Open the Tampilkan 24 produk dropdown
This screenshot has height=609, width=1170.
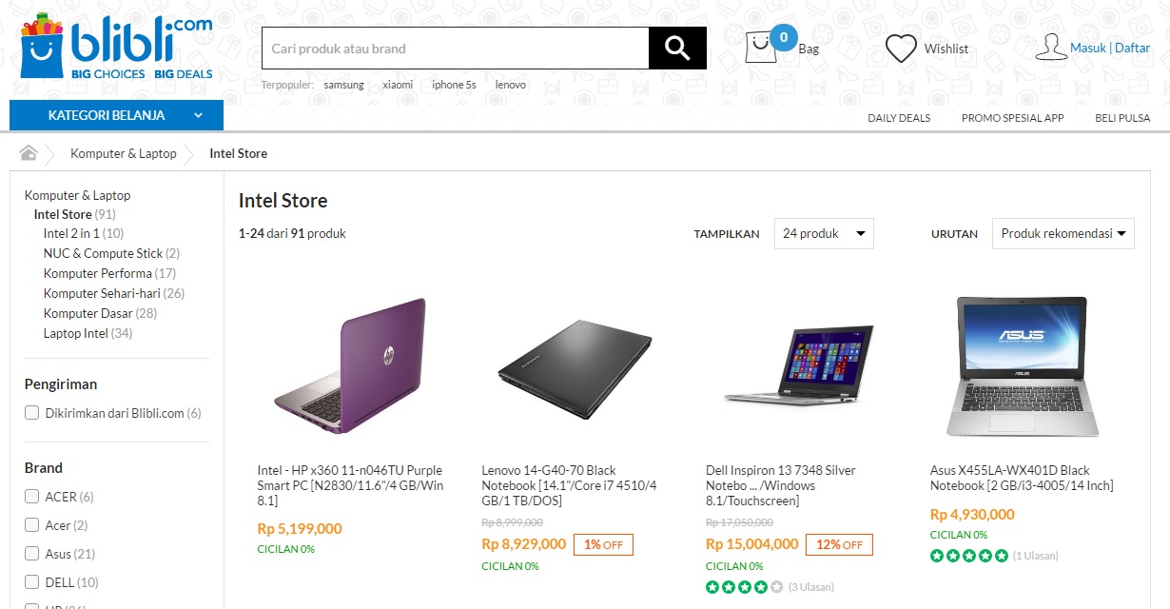point(823,233)
